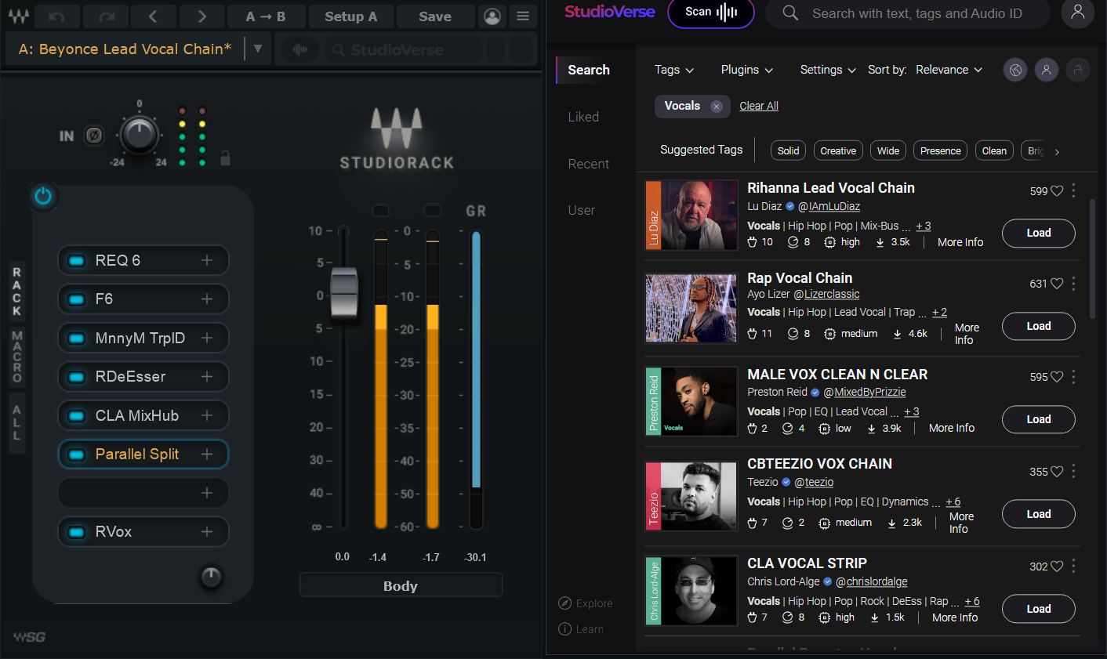Bypass the RVox plugin

77,531
